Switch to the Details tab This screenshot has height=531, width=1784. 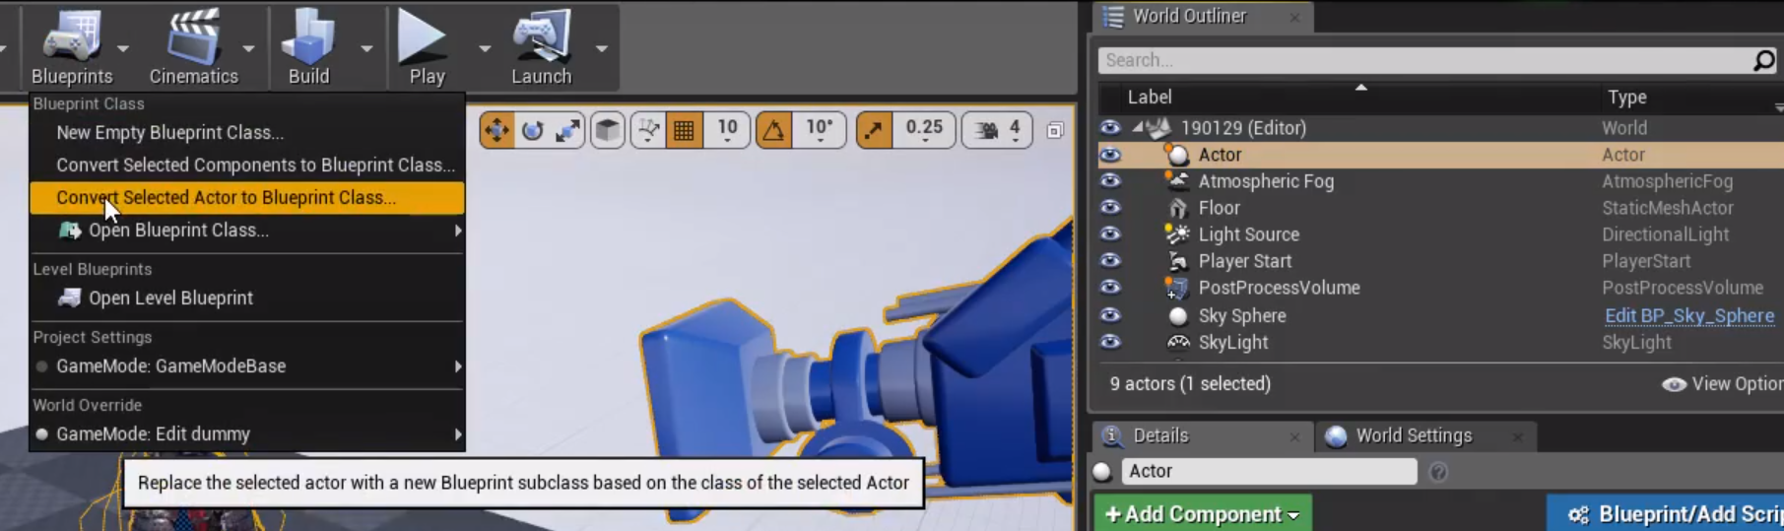point(1160,435)
